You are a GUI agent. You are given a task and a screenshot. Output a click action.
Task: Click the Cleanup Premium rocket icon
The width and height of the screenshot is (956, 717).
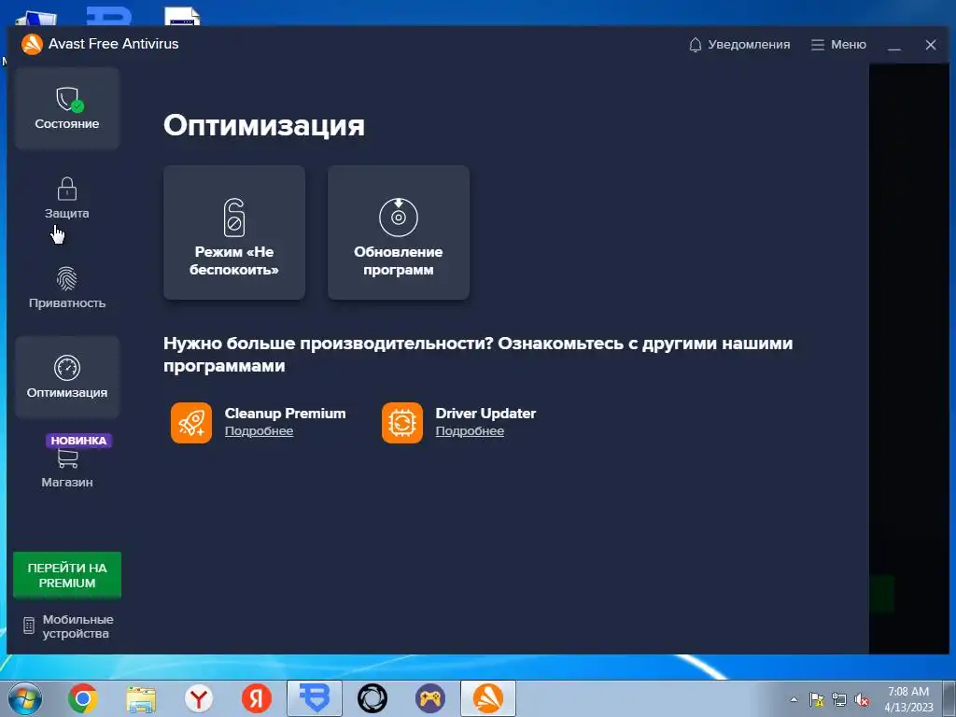pos(191,423)
